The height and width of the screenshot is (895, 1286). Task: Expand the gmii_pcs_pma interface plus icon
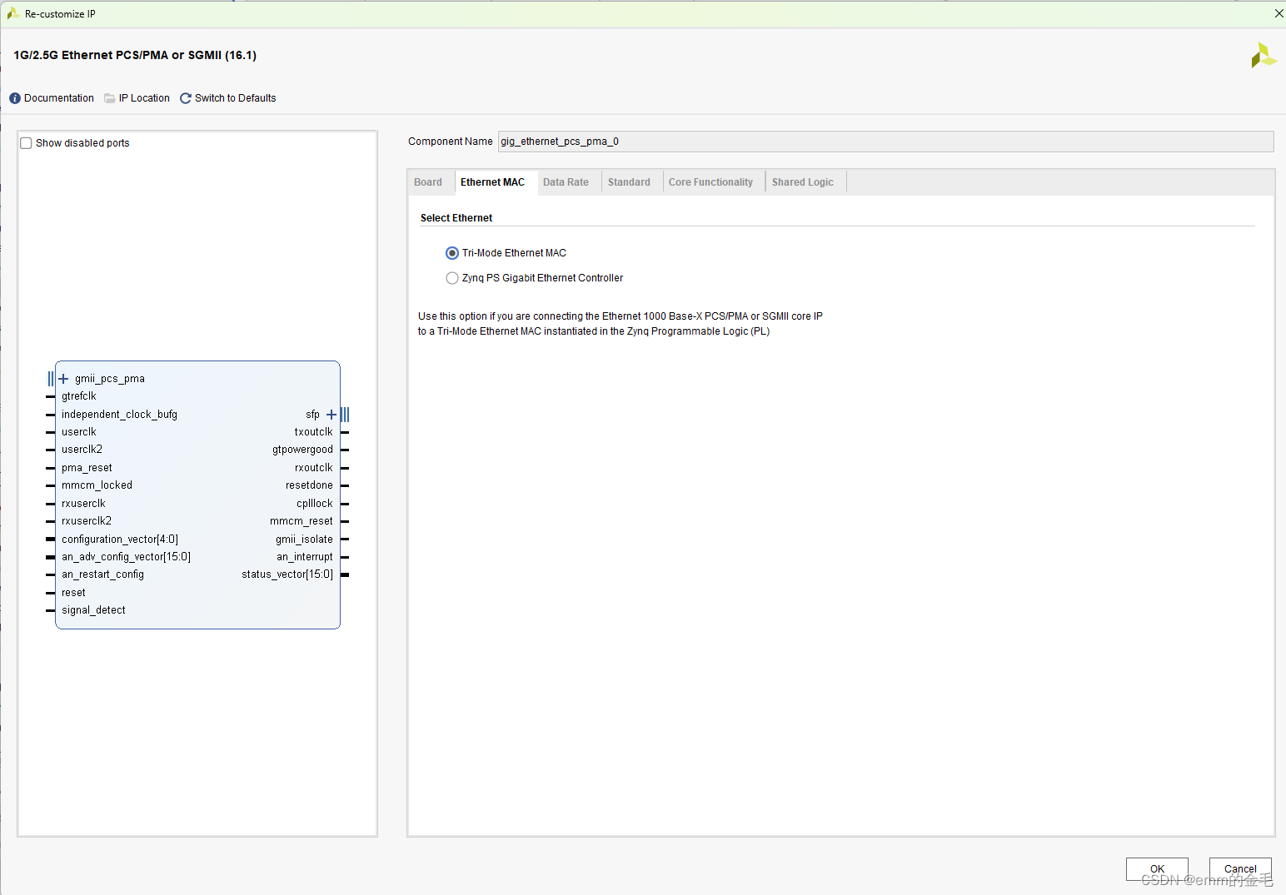[63, 379]
